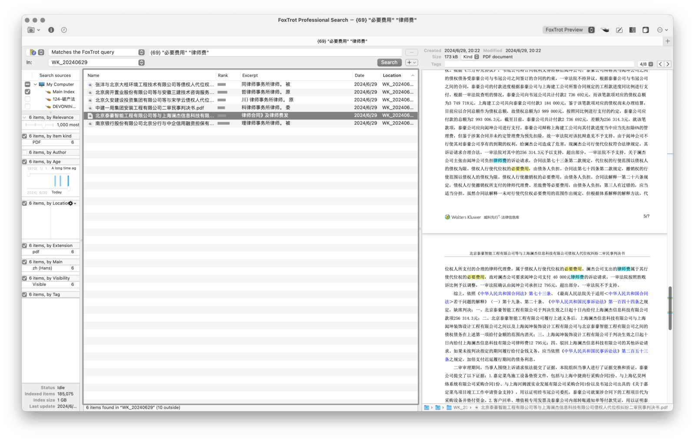The image size is (695, 440).
Task: Open the add criterion plus dropdown
Action: point(411,63)
